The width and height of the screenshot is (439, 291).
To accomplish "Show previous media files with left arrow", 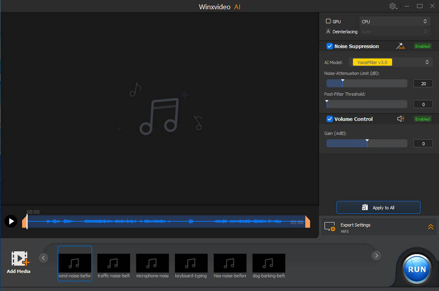I will (43, 258).
